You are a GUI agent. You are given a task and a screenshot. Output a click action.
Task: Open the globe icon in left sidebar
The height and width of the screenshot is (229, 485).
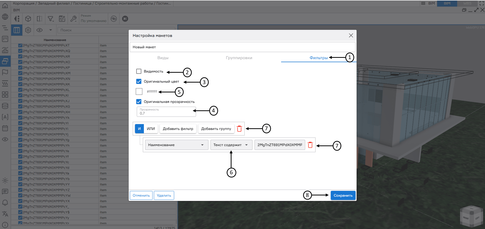pyautogui.click(x=5, y=17)
